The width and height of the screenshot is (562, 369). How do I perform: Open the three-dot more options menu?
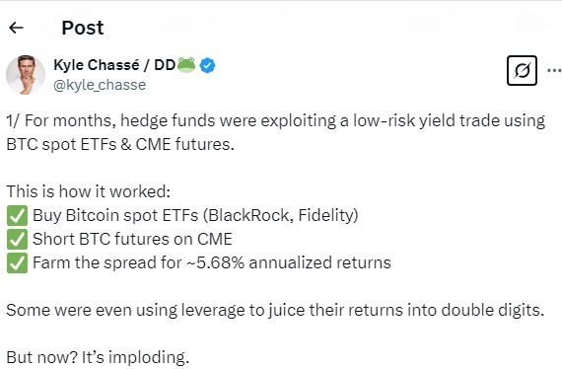click(x=554, y=70)
